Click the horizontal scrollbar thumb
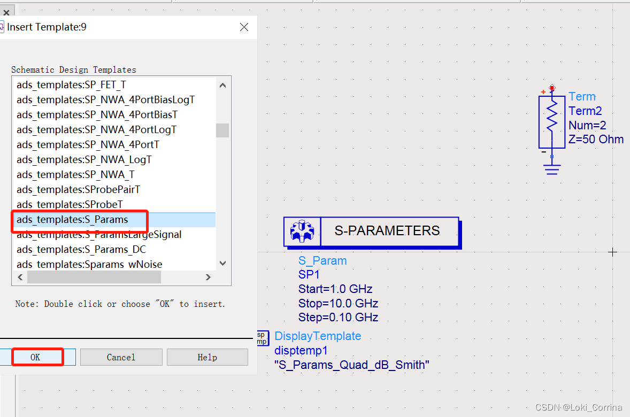 (94, 277)
